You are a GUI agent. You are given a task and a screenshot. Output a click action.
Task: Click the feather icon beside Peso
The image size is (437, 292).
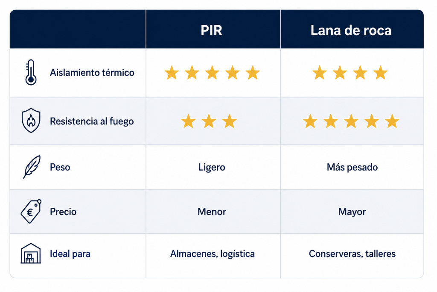click(32, 167)
